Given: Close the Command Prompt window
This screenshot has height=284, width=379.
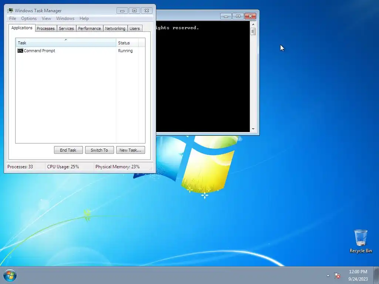Looking at the screenshot, I should point(250,16).
